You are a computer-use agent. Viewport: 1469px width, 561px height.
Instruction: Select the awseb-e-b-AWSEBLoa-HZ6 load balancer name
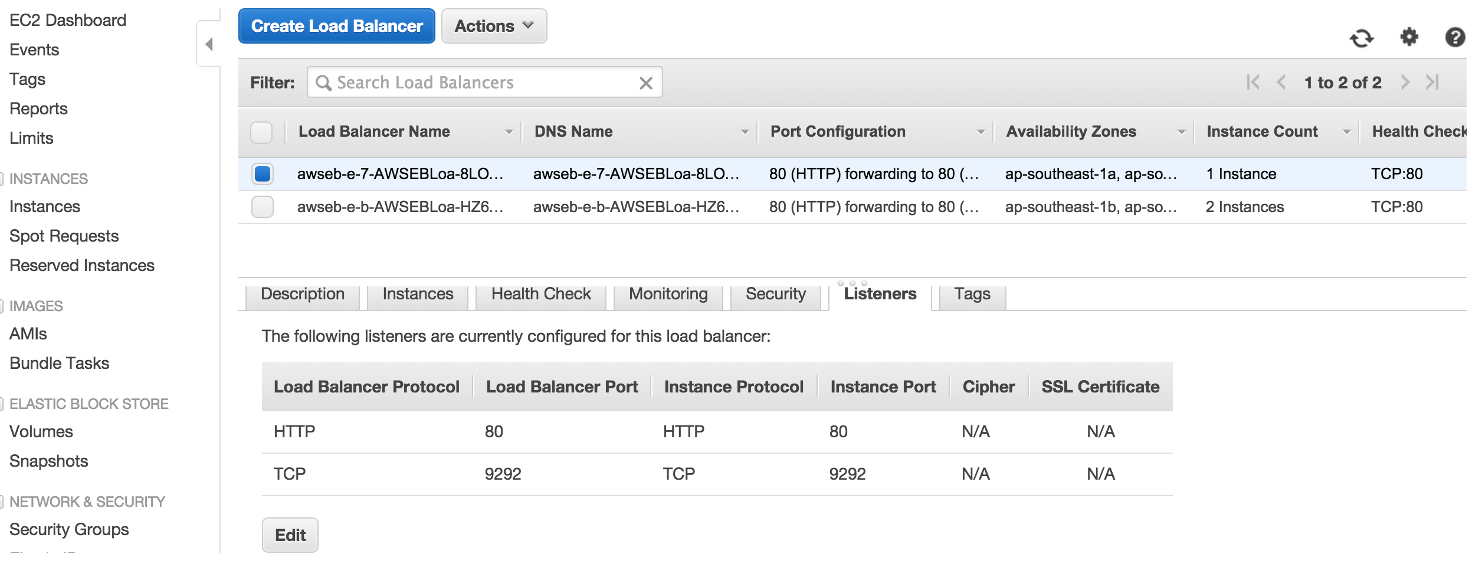[x=400, y=207]
